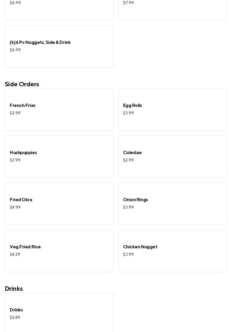Click the $4.29 price under Veg.Fried Rice
Image resolution: width=231 pixels, height=332 pixels.
pos(15,254)
